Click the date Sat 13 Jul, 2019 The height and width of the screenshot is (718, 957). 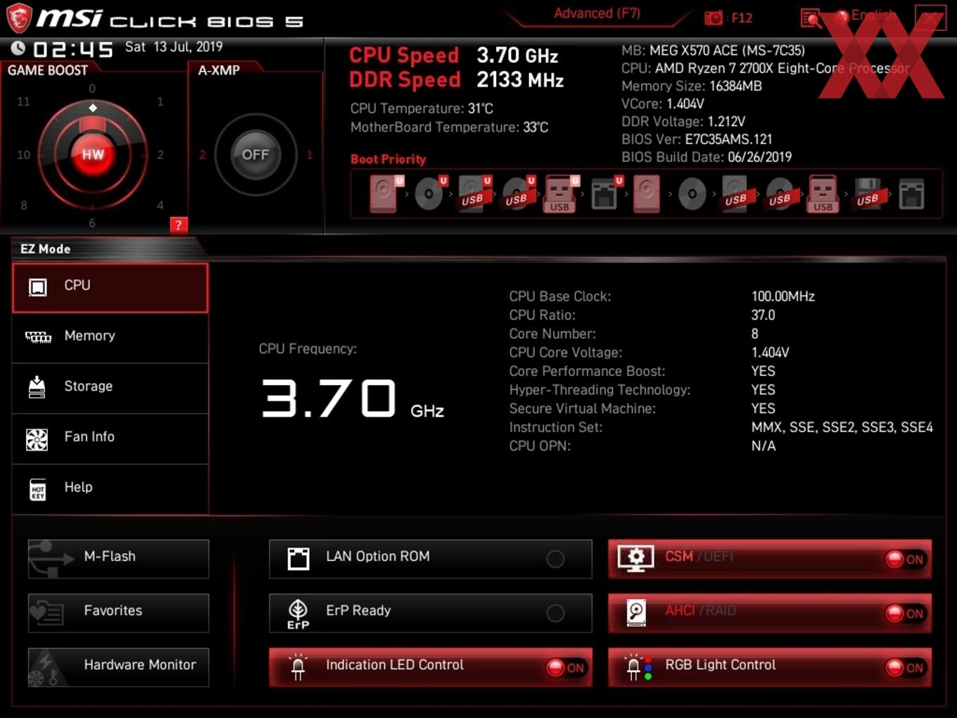pyautogui.click(x=174, y=47)
